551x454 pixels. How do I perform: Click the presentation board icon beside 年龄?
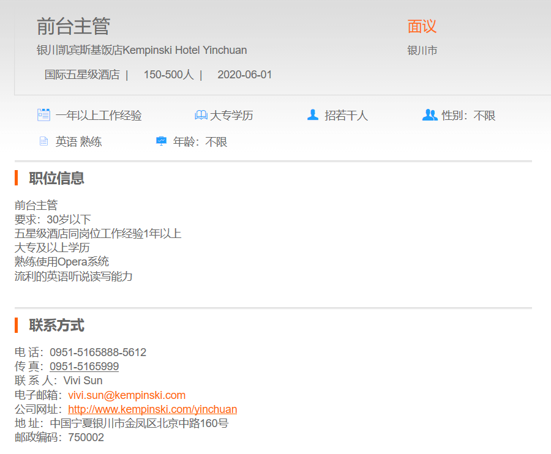tap(161, 142)
